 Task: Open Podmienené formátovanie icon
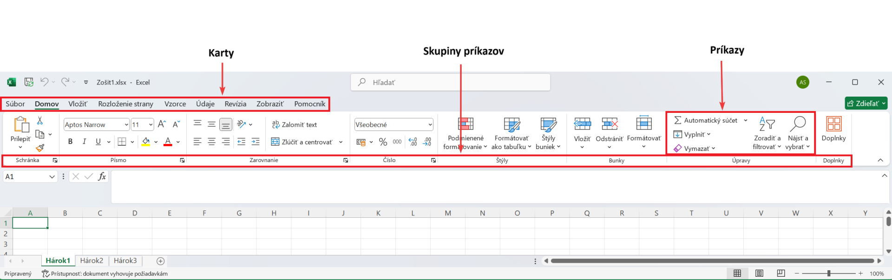click(466, 124)
